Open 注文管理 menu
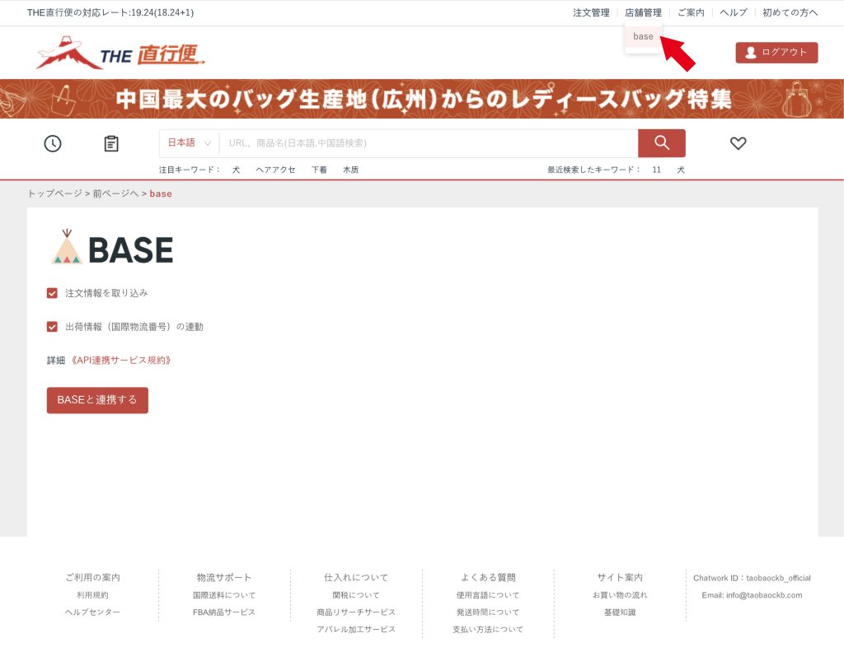 coord(591,12)
